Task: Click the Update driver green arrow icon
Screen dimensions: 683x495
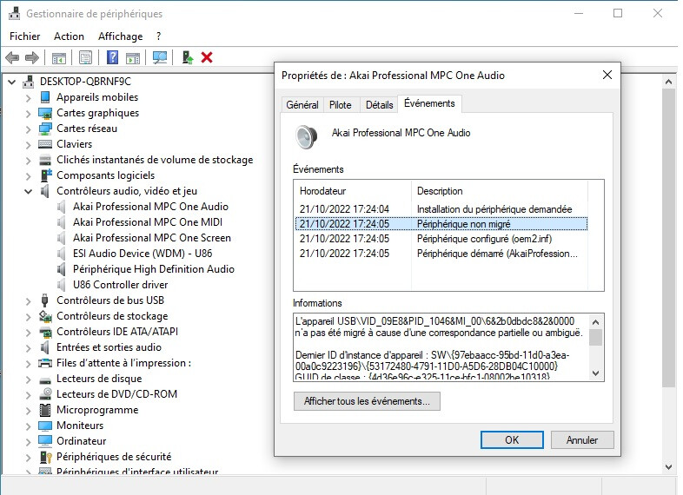Action: point(188,57)
